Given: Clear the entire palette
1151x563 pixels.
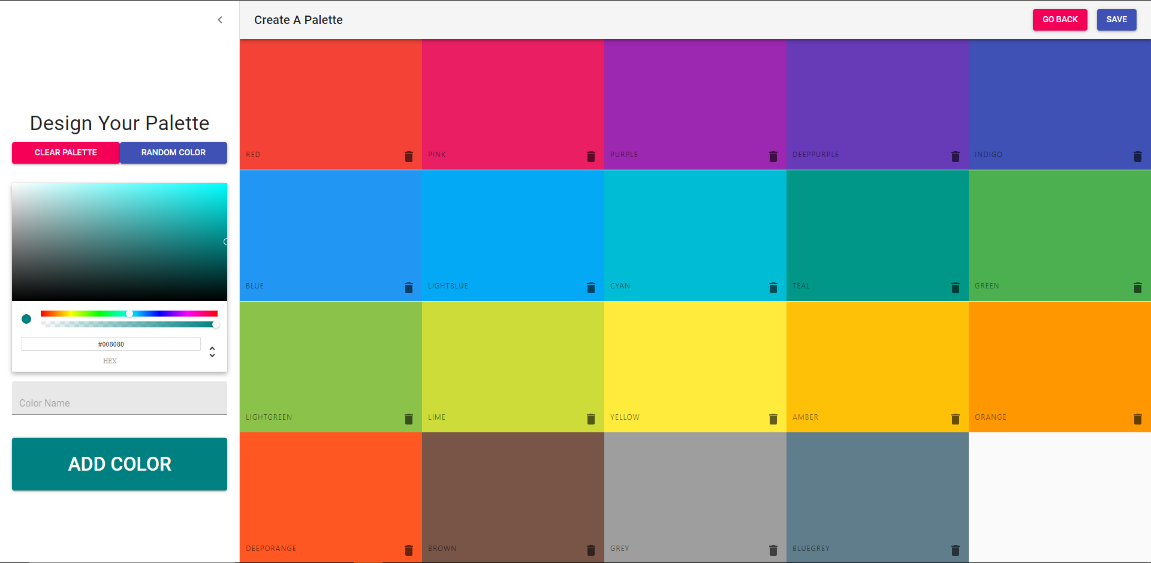Looking at the screenshot, I should coord(65,153).
